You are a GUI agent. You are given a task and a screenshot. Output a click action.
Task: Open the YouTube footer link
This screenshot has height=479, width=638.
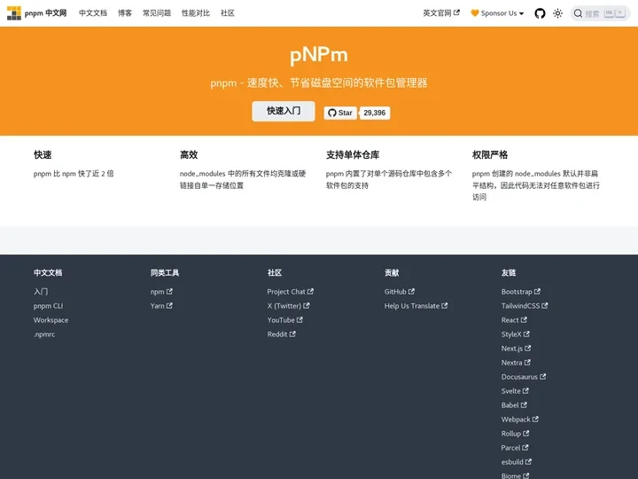(284, 320)
